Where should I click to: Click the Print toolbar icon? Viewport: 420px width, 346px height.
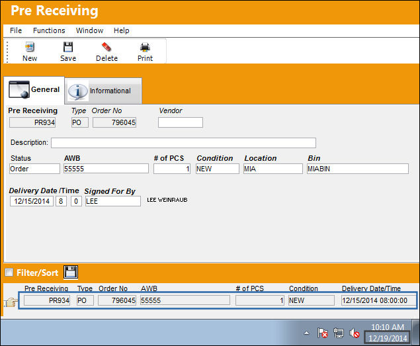pyautogui.click(x=145, y=47)
